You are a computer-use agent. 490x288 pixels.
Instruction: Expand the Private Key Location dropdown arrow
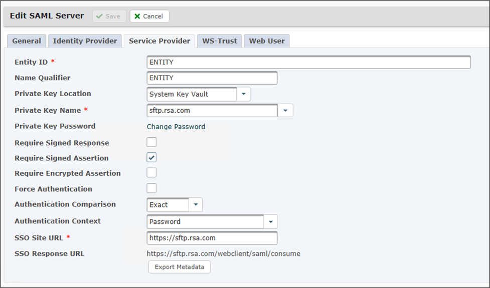[x=243, y=94]
